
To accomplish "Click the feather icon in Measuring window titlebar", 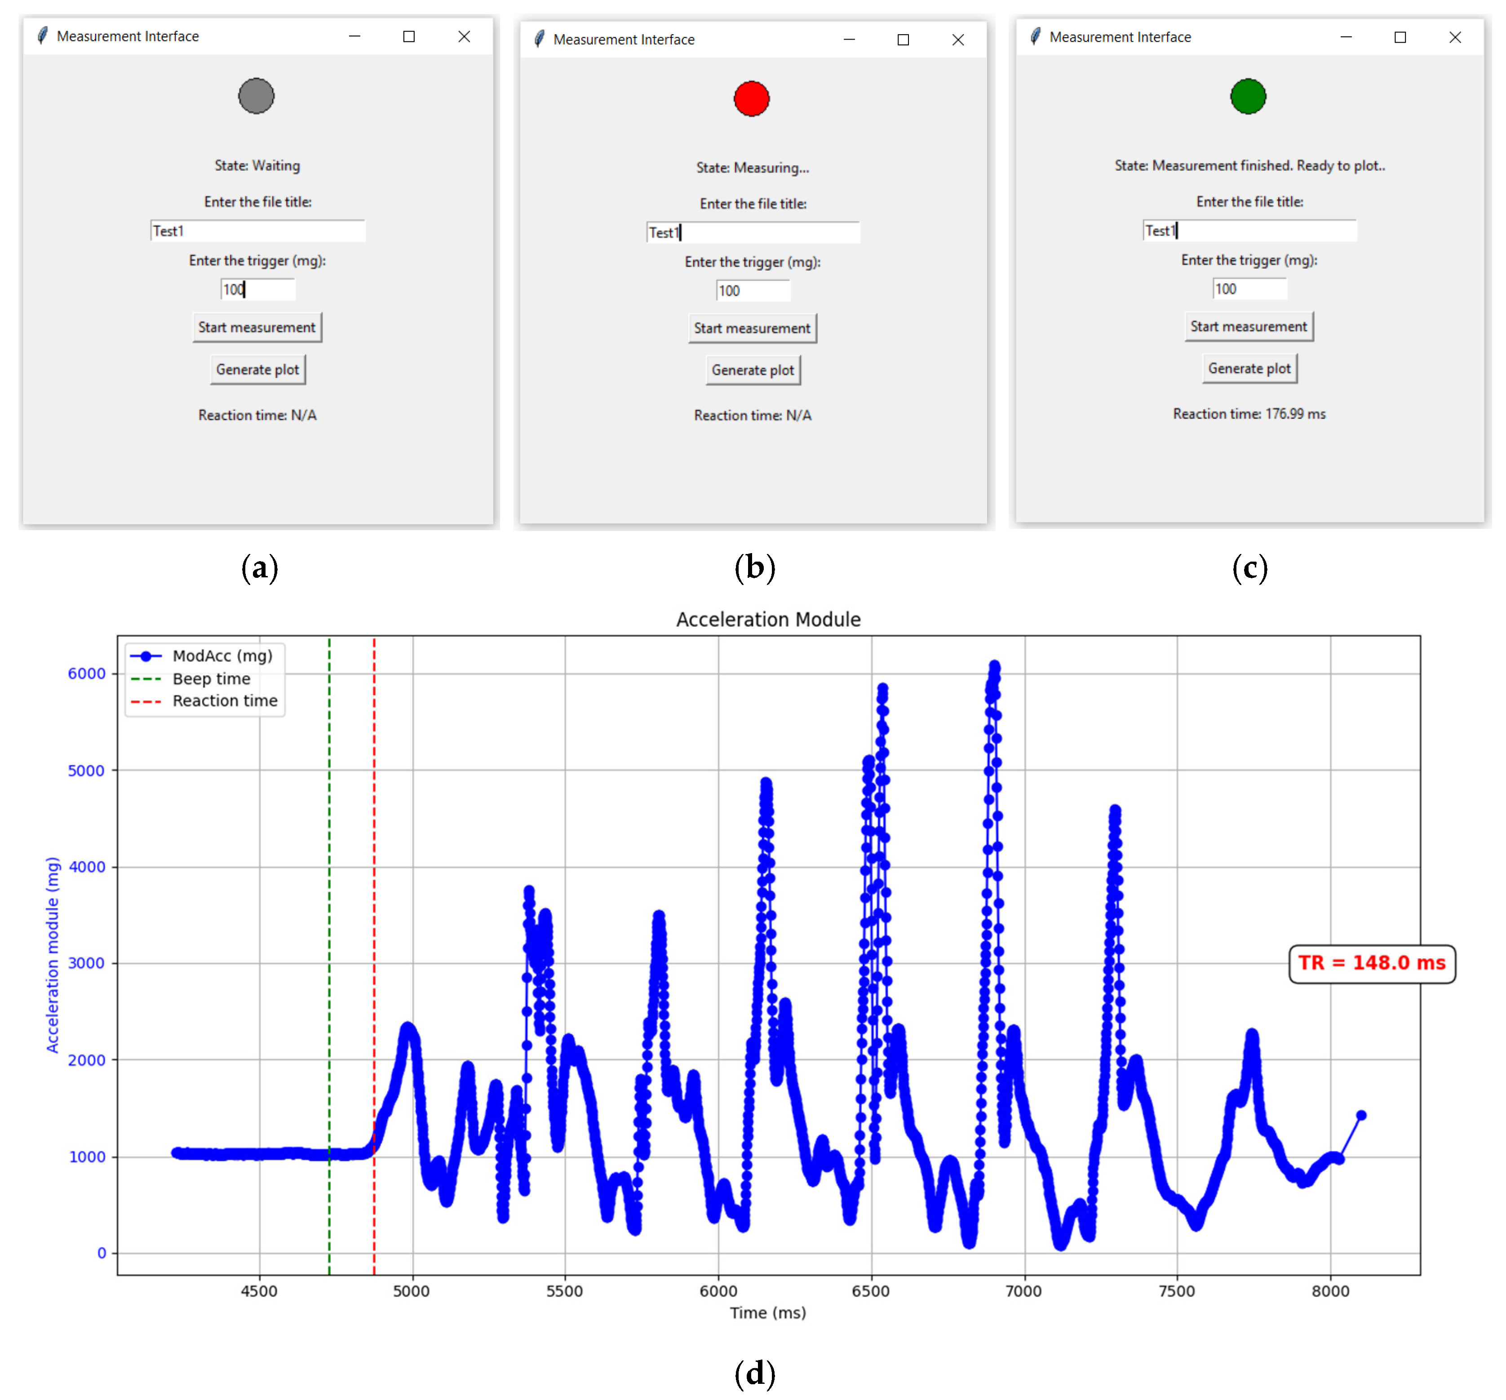I will [x=539, y=39].
